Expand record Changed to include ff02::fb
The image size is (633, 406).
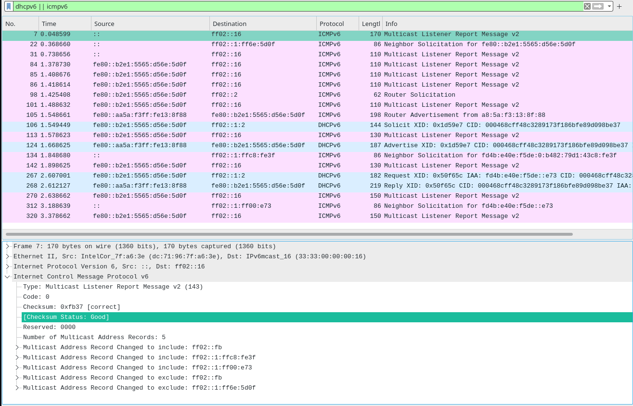pyautogui.click(x=17, y=347)
